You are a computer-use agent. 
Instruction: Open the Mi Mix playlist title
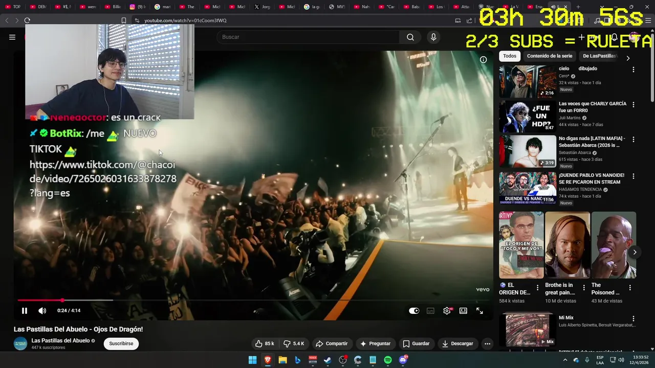[566, 318]
